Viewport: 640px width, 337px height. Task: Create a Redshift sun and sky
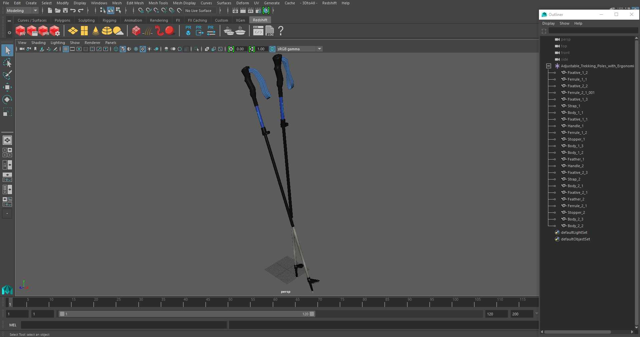click(118, 31)
